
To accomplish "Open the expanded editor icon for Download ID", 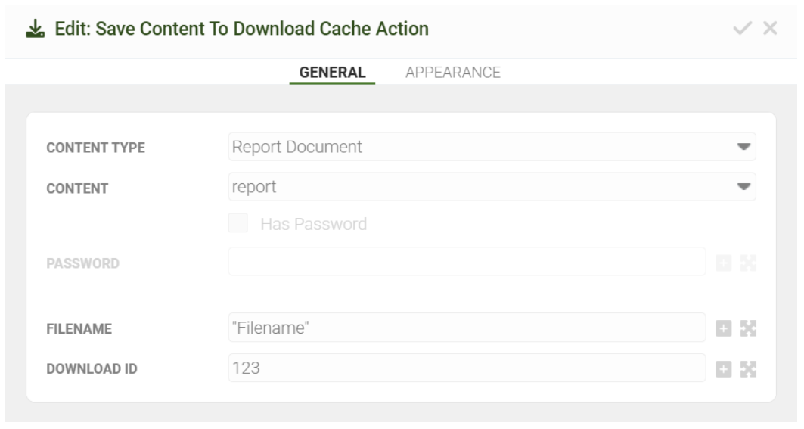I will (749, 368).
